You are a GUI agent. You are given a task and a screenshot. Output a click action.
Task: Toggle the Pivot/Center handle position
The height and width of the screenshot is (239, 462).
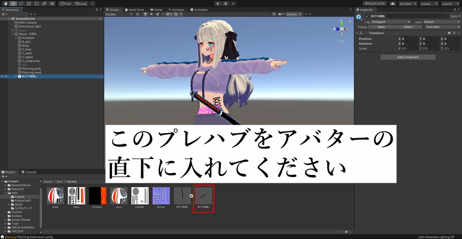(65, 4)
